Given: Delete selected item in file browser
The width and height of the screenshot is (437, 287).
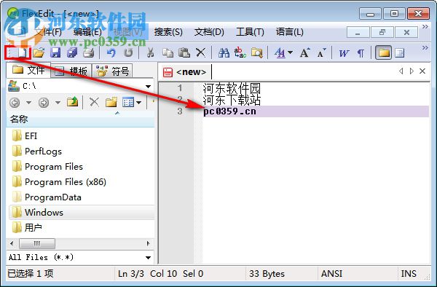Looking at the screenshot, I should [94, 102].
